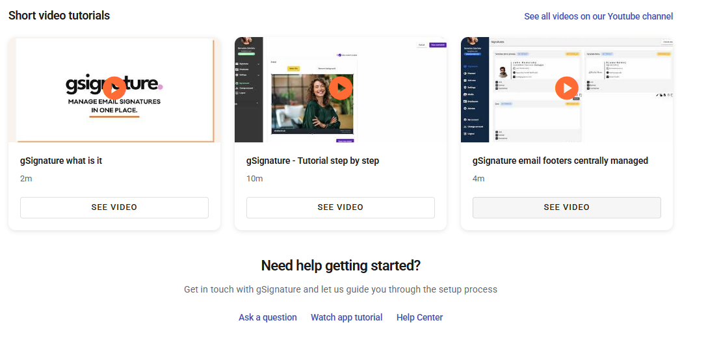Open 'See all videos on our Youtube channel'
Screen dimensions: 706x340
[598, 16]
